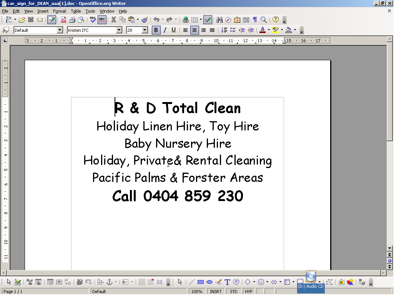Viewport: 394px width, 295px height.
Task: Click the Export as PDF icon
Action: (x=63, y=20)
